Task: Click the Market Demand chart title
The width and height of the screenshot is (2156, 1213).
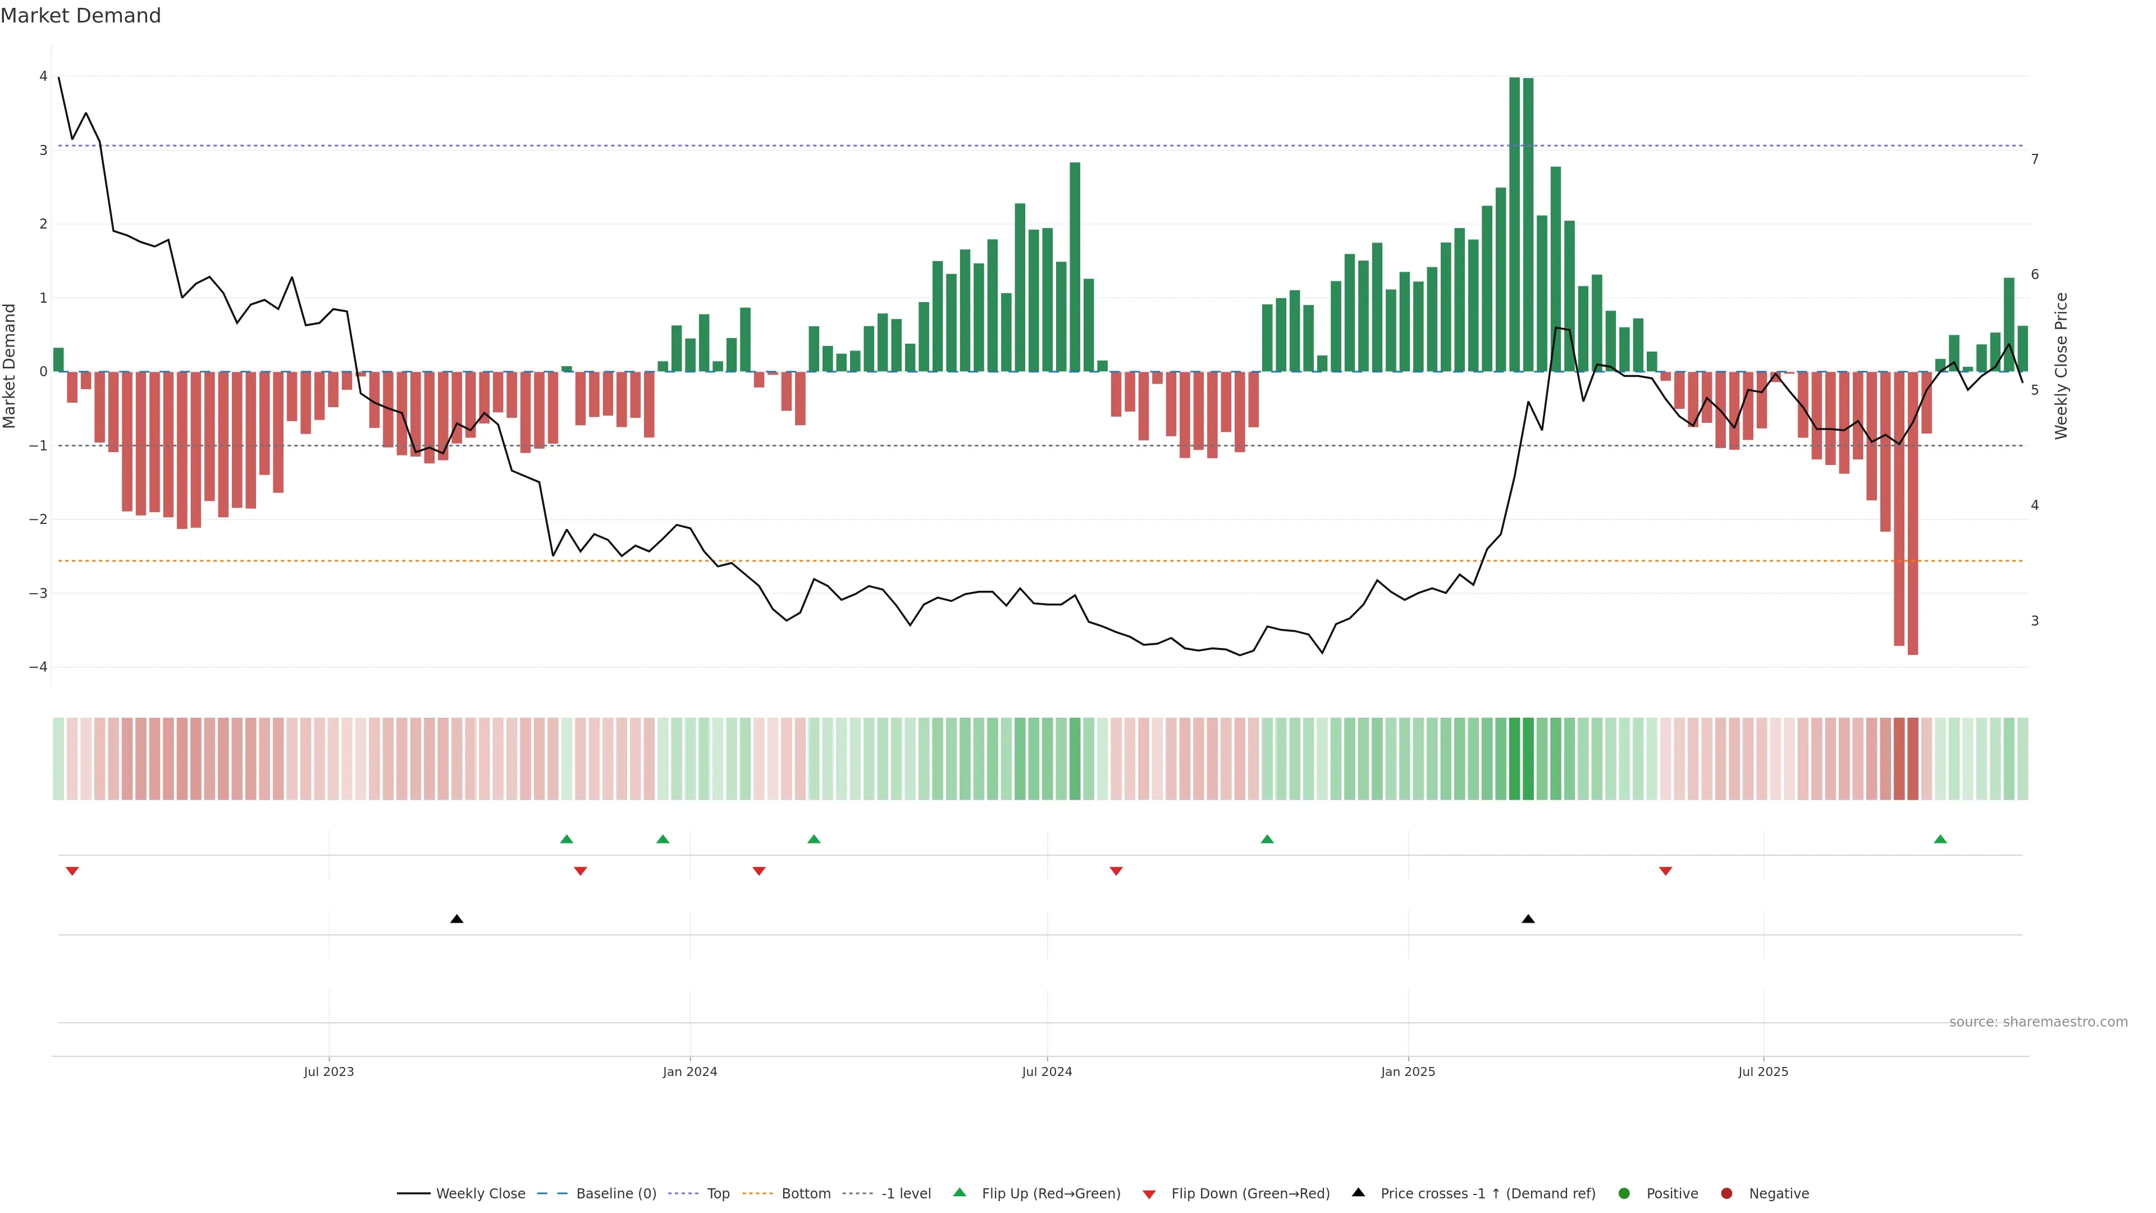Action: (x=80, y=16)
